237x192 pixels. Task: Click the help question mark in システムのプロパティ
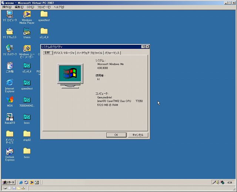pyautogui.click(x=143, y=47)
